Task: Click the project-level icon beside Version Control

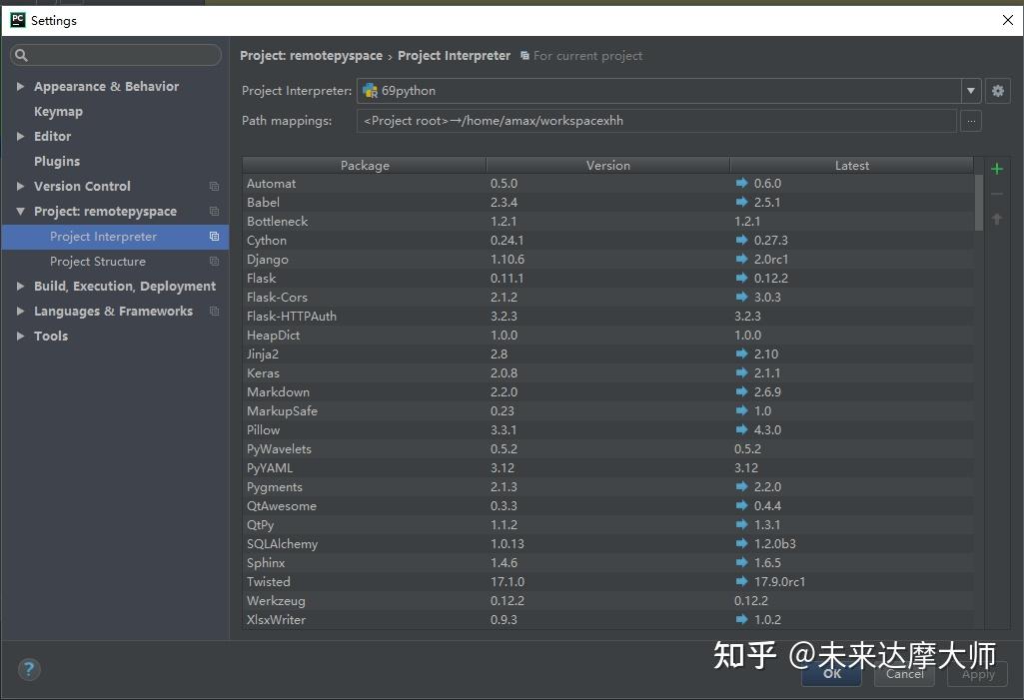Action: tap(214, 186)
